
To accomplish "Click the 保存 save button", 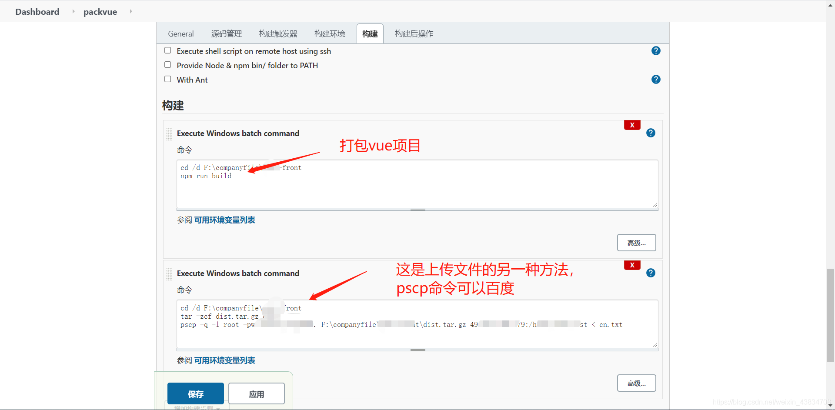I will (196, 394).
